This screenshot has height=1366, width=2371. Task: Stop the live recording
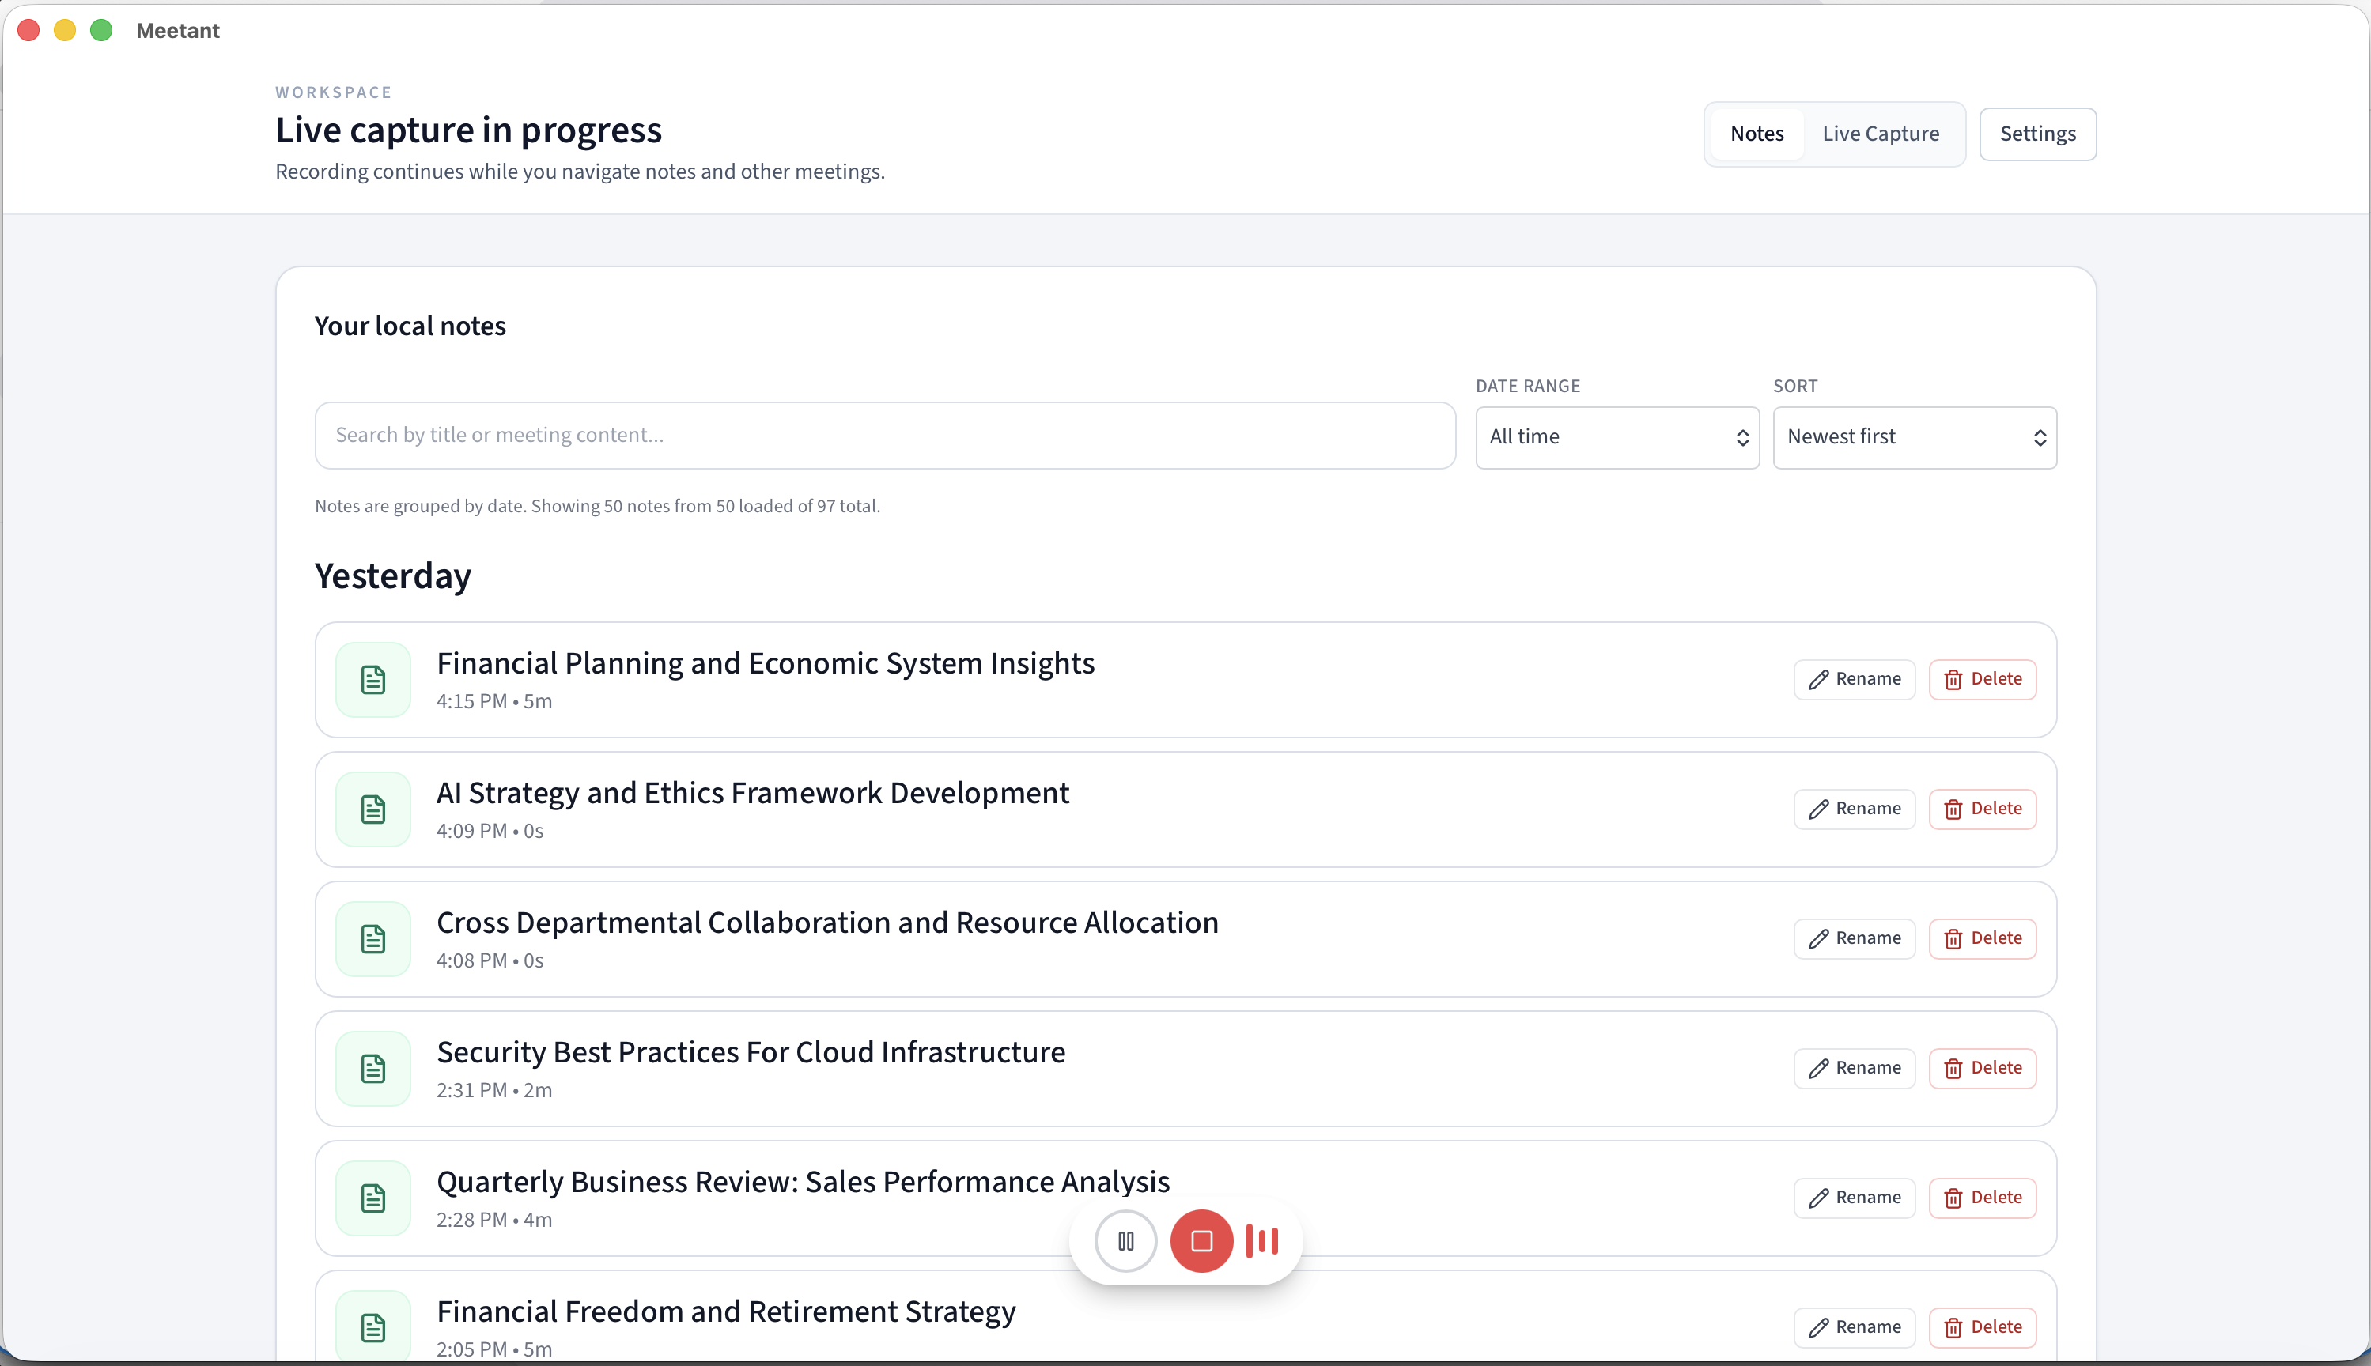(1201, 1240)
